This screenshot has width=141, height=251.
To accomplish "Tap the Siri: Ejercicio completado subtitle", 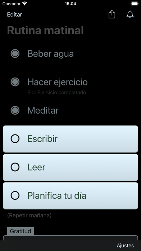I will point(57,92).
